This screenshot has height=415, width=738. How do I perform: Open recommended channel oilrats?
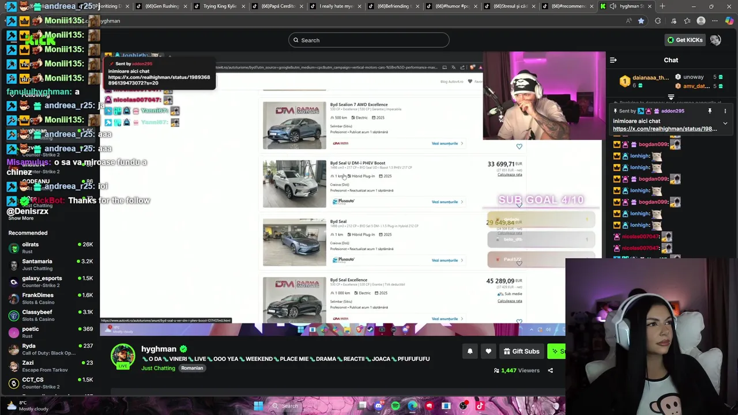51,248
